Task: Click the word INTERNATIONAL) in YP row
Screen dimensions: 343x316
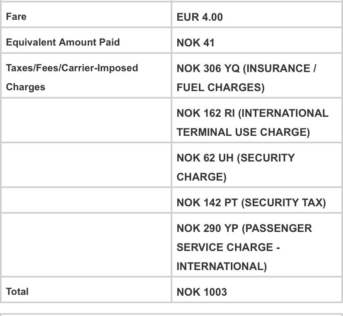Action: pyautogui.click(x=222, y=266)
